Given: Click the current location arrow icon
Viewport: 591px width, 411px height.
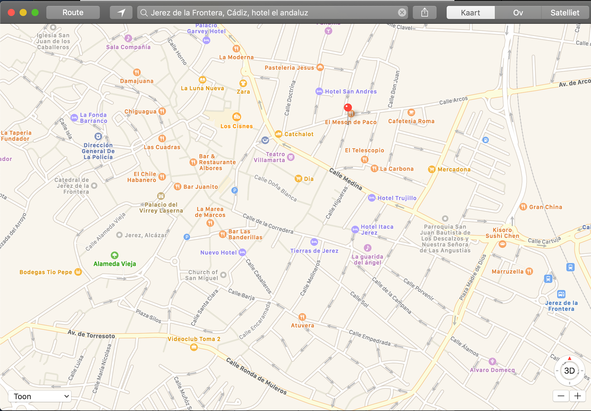Looking at the screenshot, I should pyautogui.click(x=121, y=13).
